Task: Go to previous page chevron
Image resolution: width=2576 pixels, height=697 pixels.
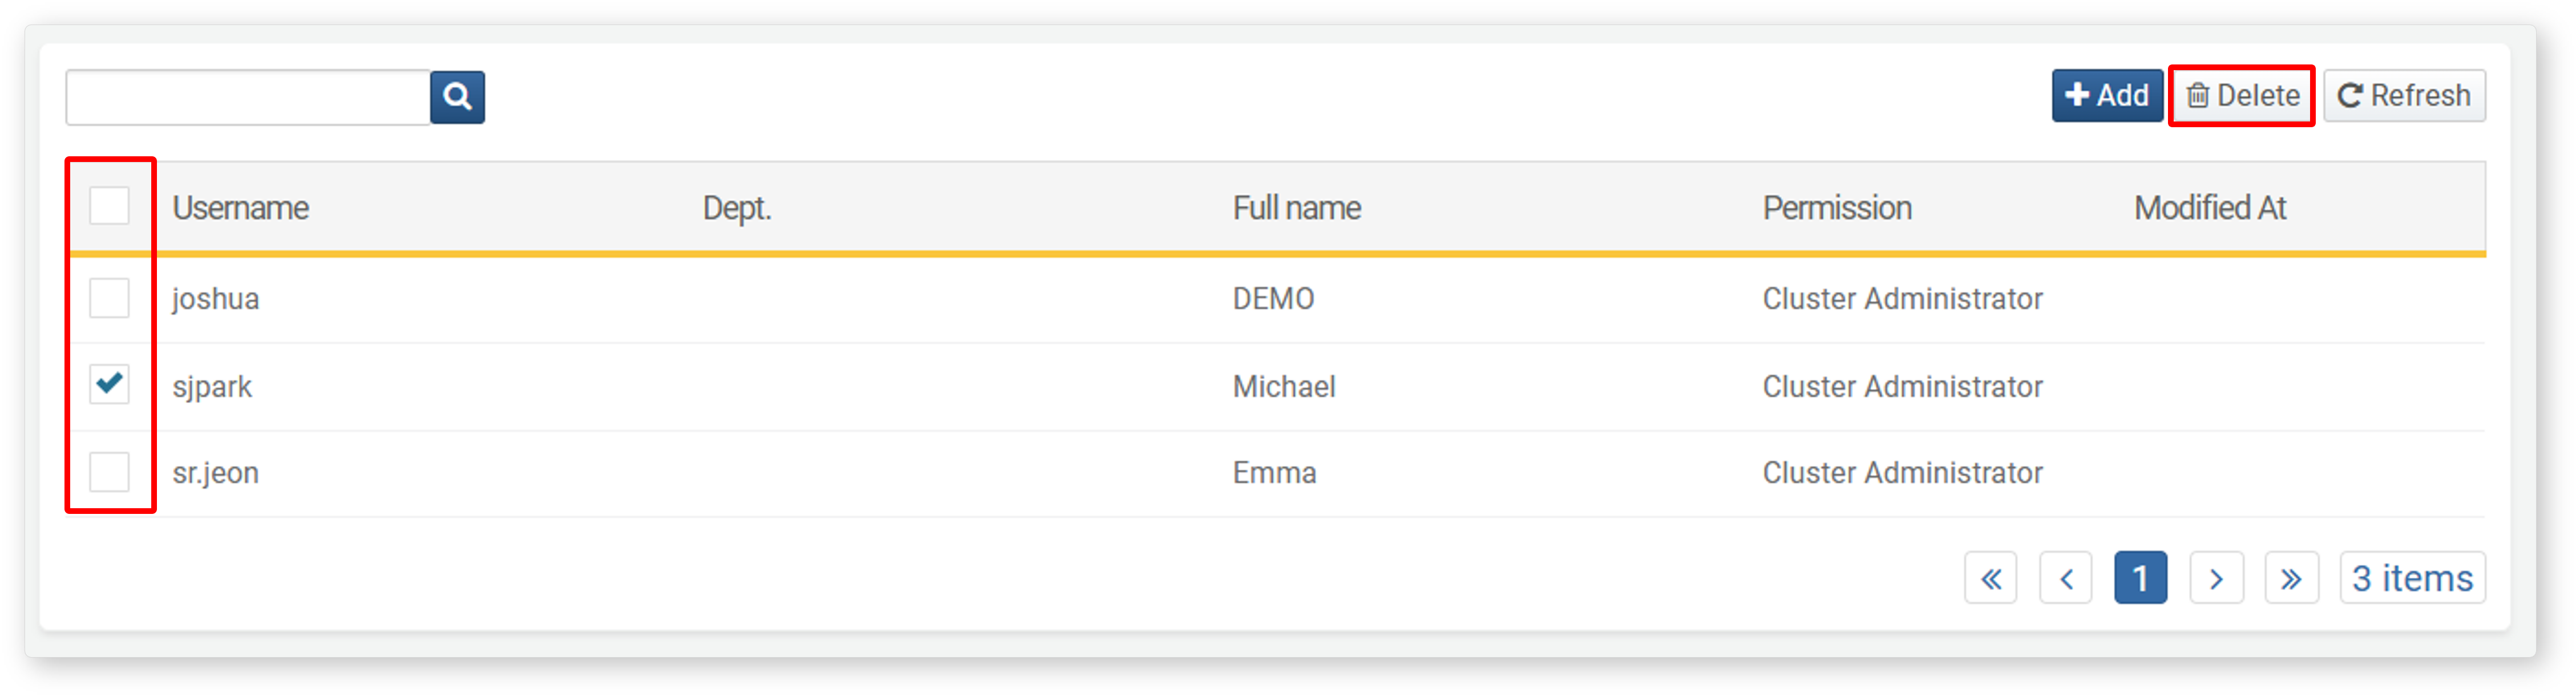Action: click(2066, 578)
